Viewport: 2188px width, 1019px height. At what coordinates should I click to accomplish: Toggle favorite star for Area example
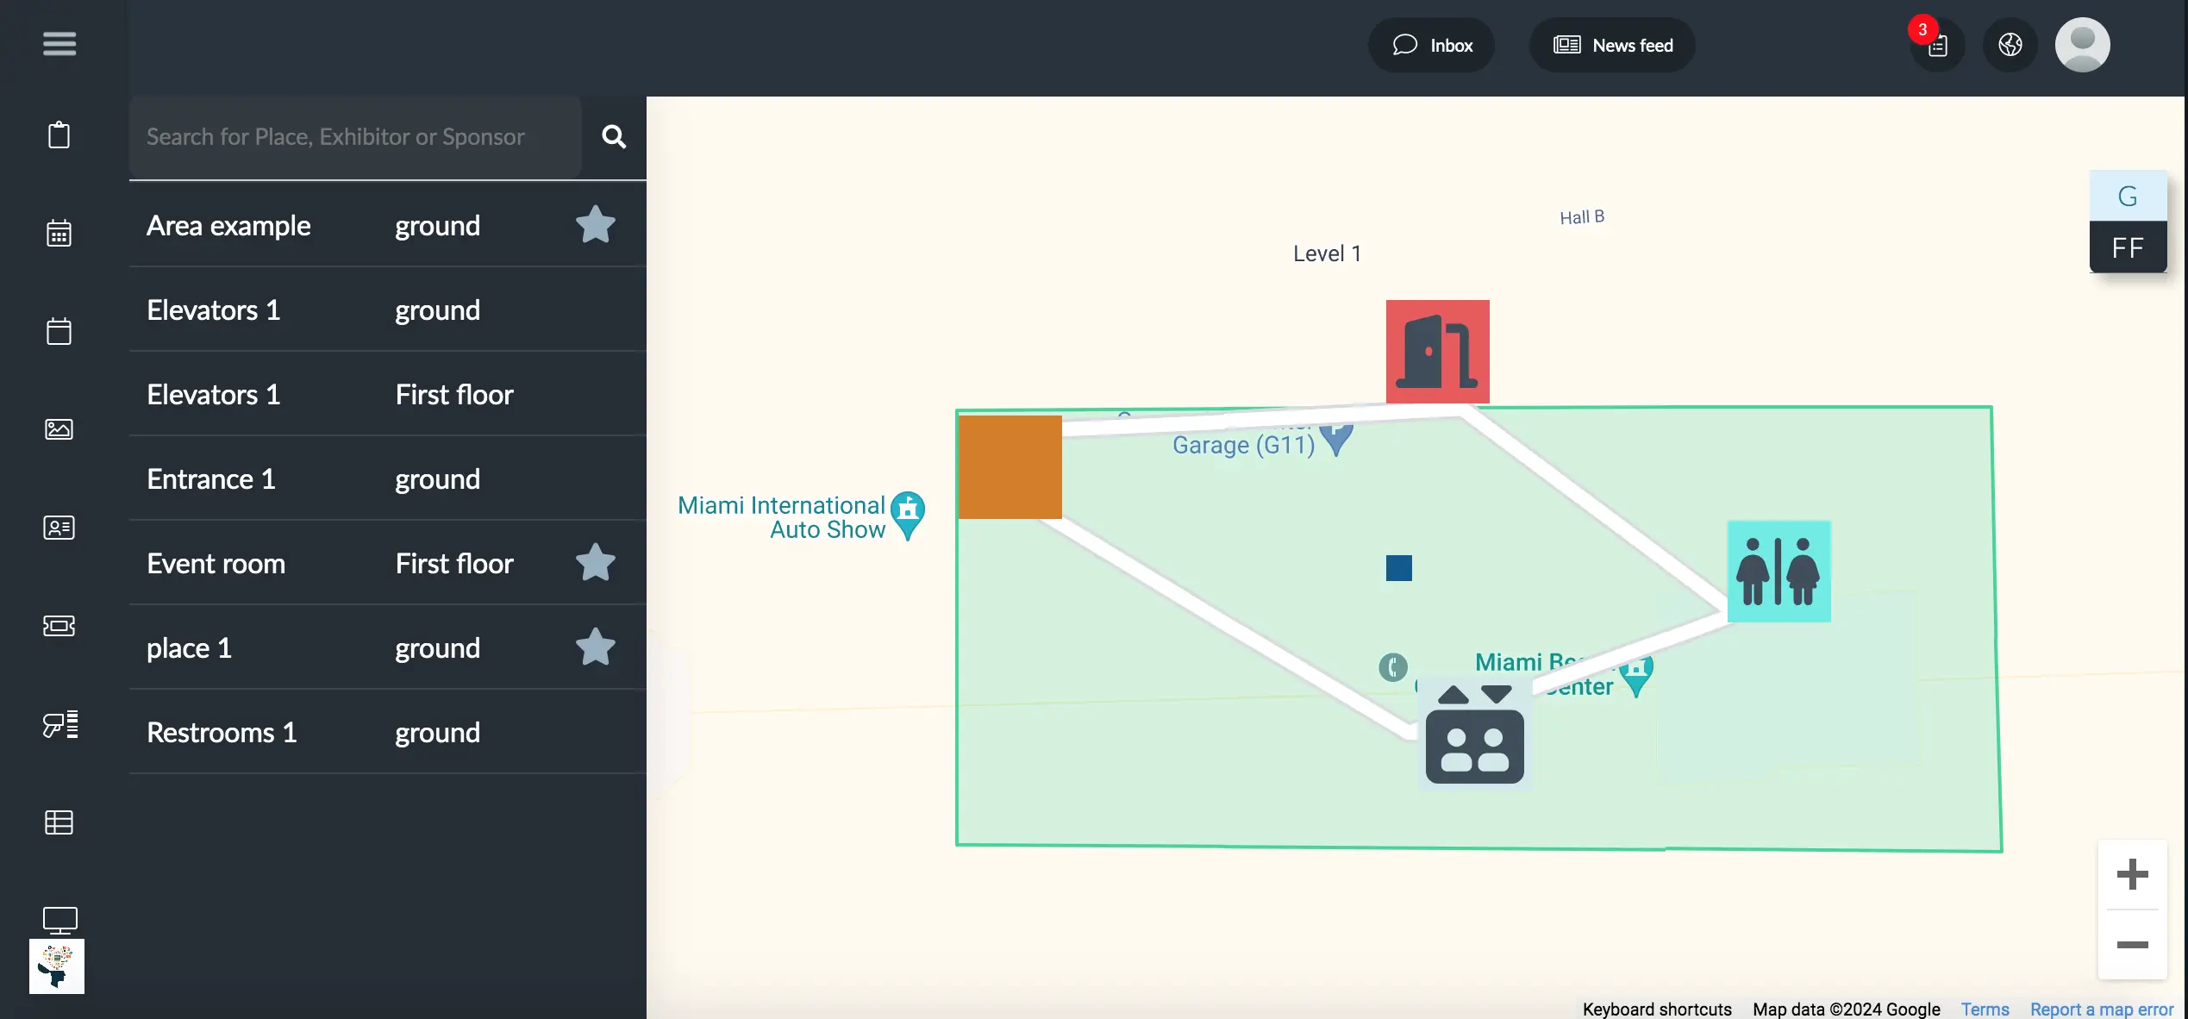tap(593, 225)
